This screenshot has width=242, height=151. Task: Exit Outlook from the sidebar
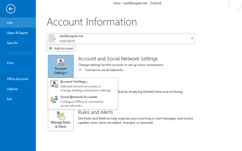[9, 99]
